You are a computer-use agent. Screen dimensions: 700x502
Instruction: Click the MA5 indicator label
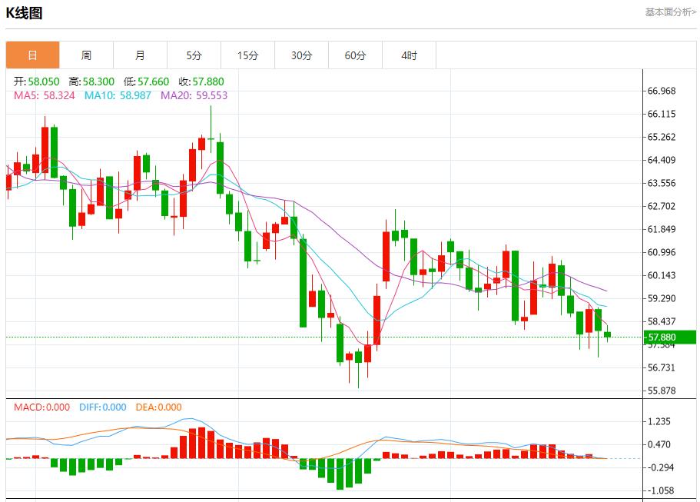(x=44, y=95)
